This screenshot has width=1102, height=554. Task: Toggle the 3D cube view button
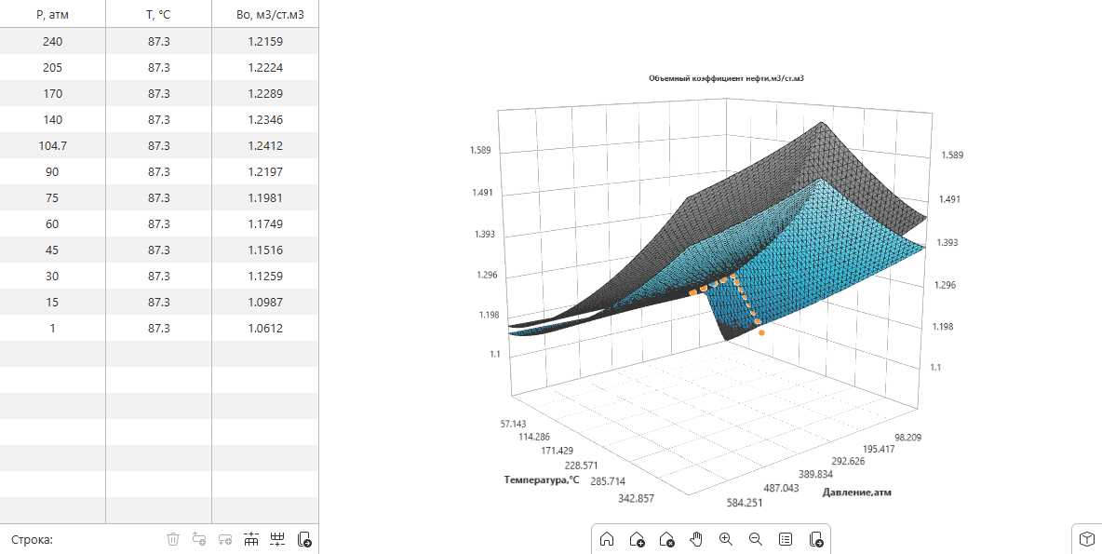1086,539
